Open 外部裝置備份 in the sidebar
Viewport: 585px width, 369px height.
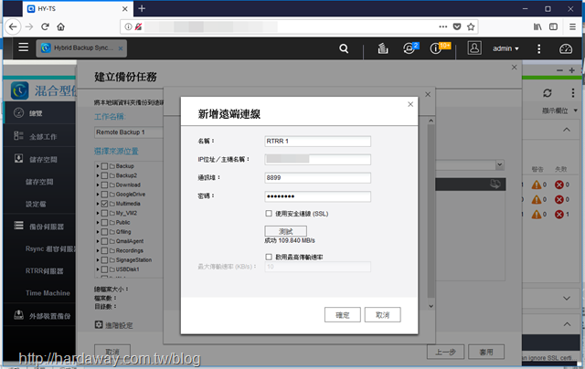tap(39, 316)
